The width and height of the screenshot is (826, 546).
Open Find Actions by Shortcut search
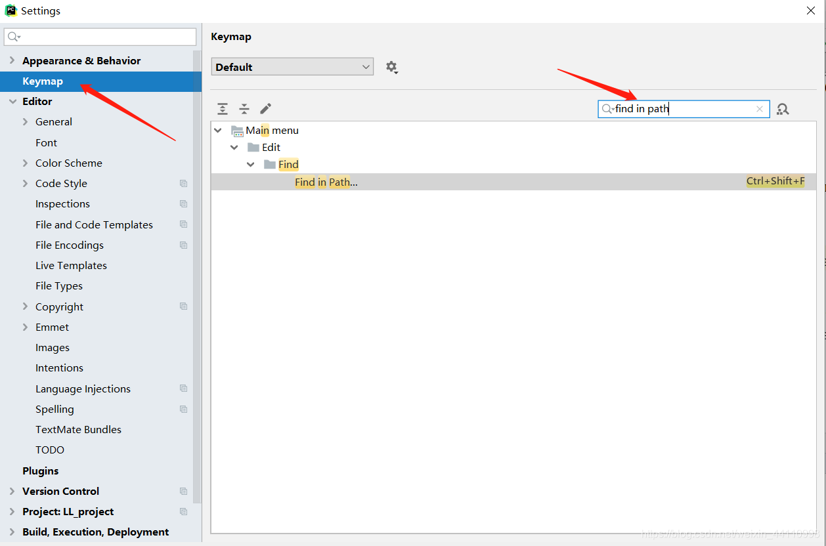[x=782, y=108]
